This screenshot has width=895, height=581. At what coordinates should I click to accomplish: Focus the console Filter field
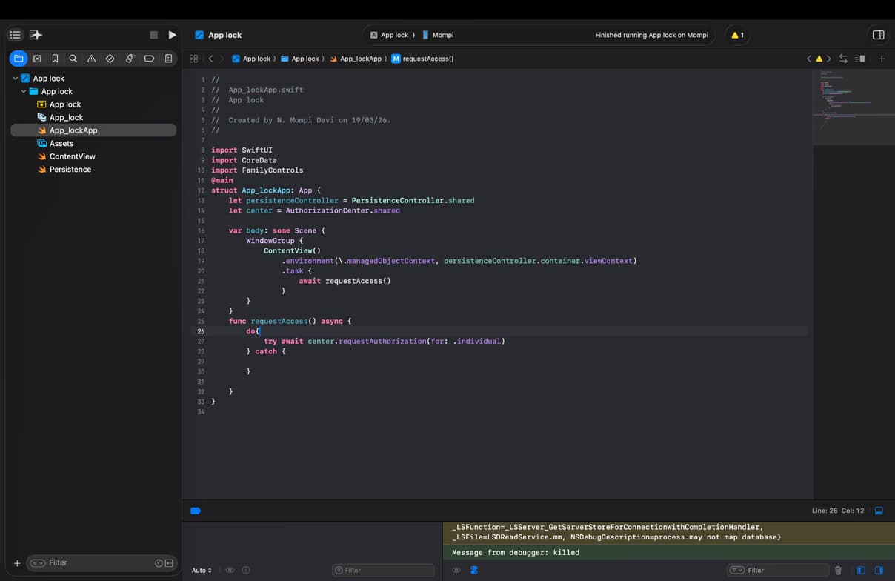click(776, 570)
